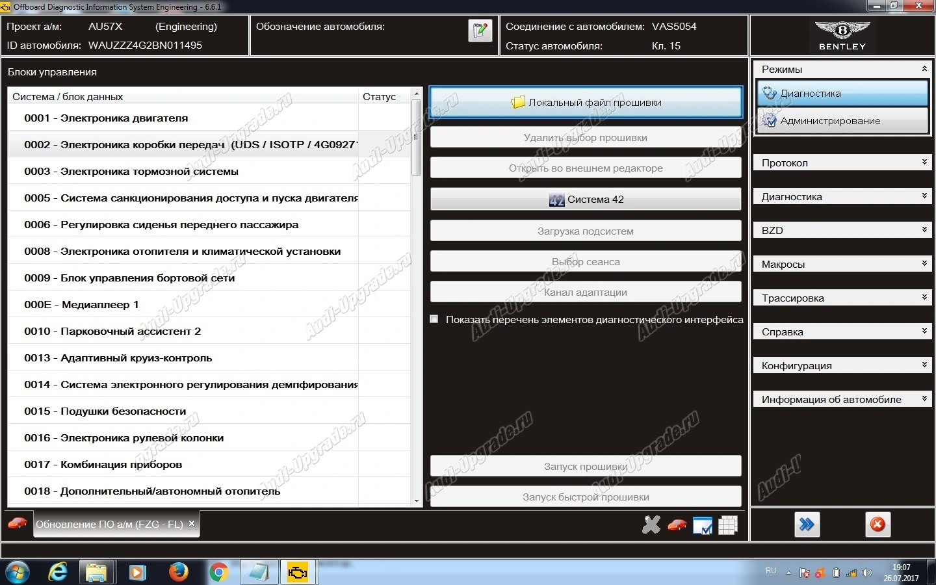
Task: Collapse the Режимы panel
Action: 924,69
